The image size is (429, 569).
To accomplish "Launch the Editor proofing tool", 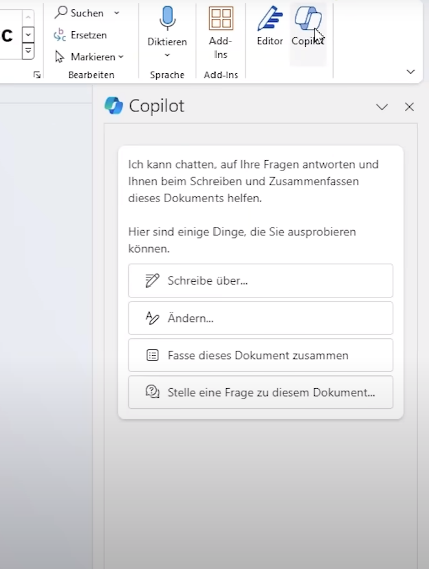I will (x=270, y=27).
